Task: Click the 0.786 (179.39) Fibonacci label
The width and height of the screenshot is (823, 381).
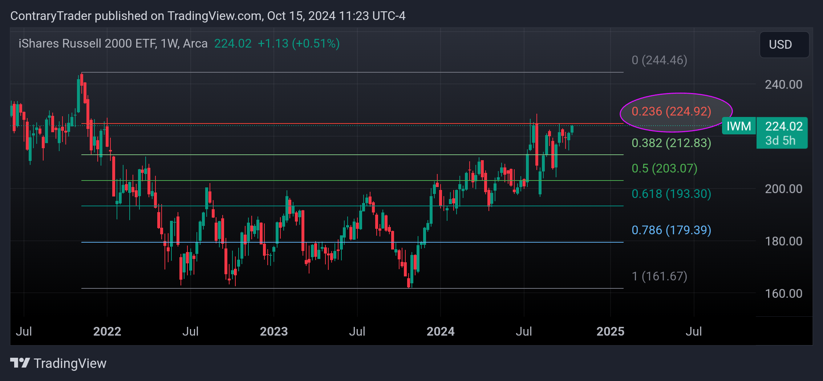Action: (671, 230)
